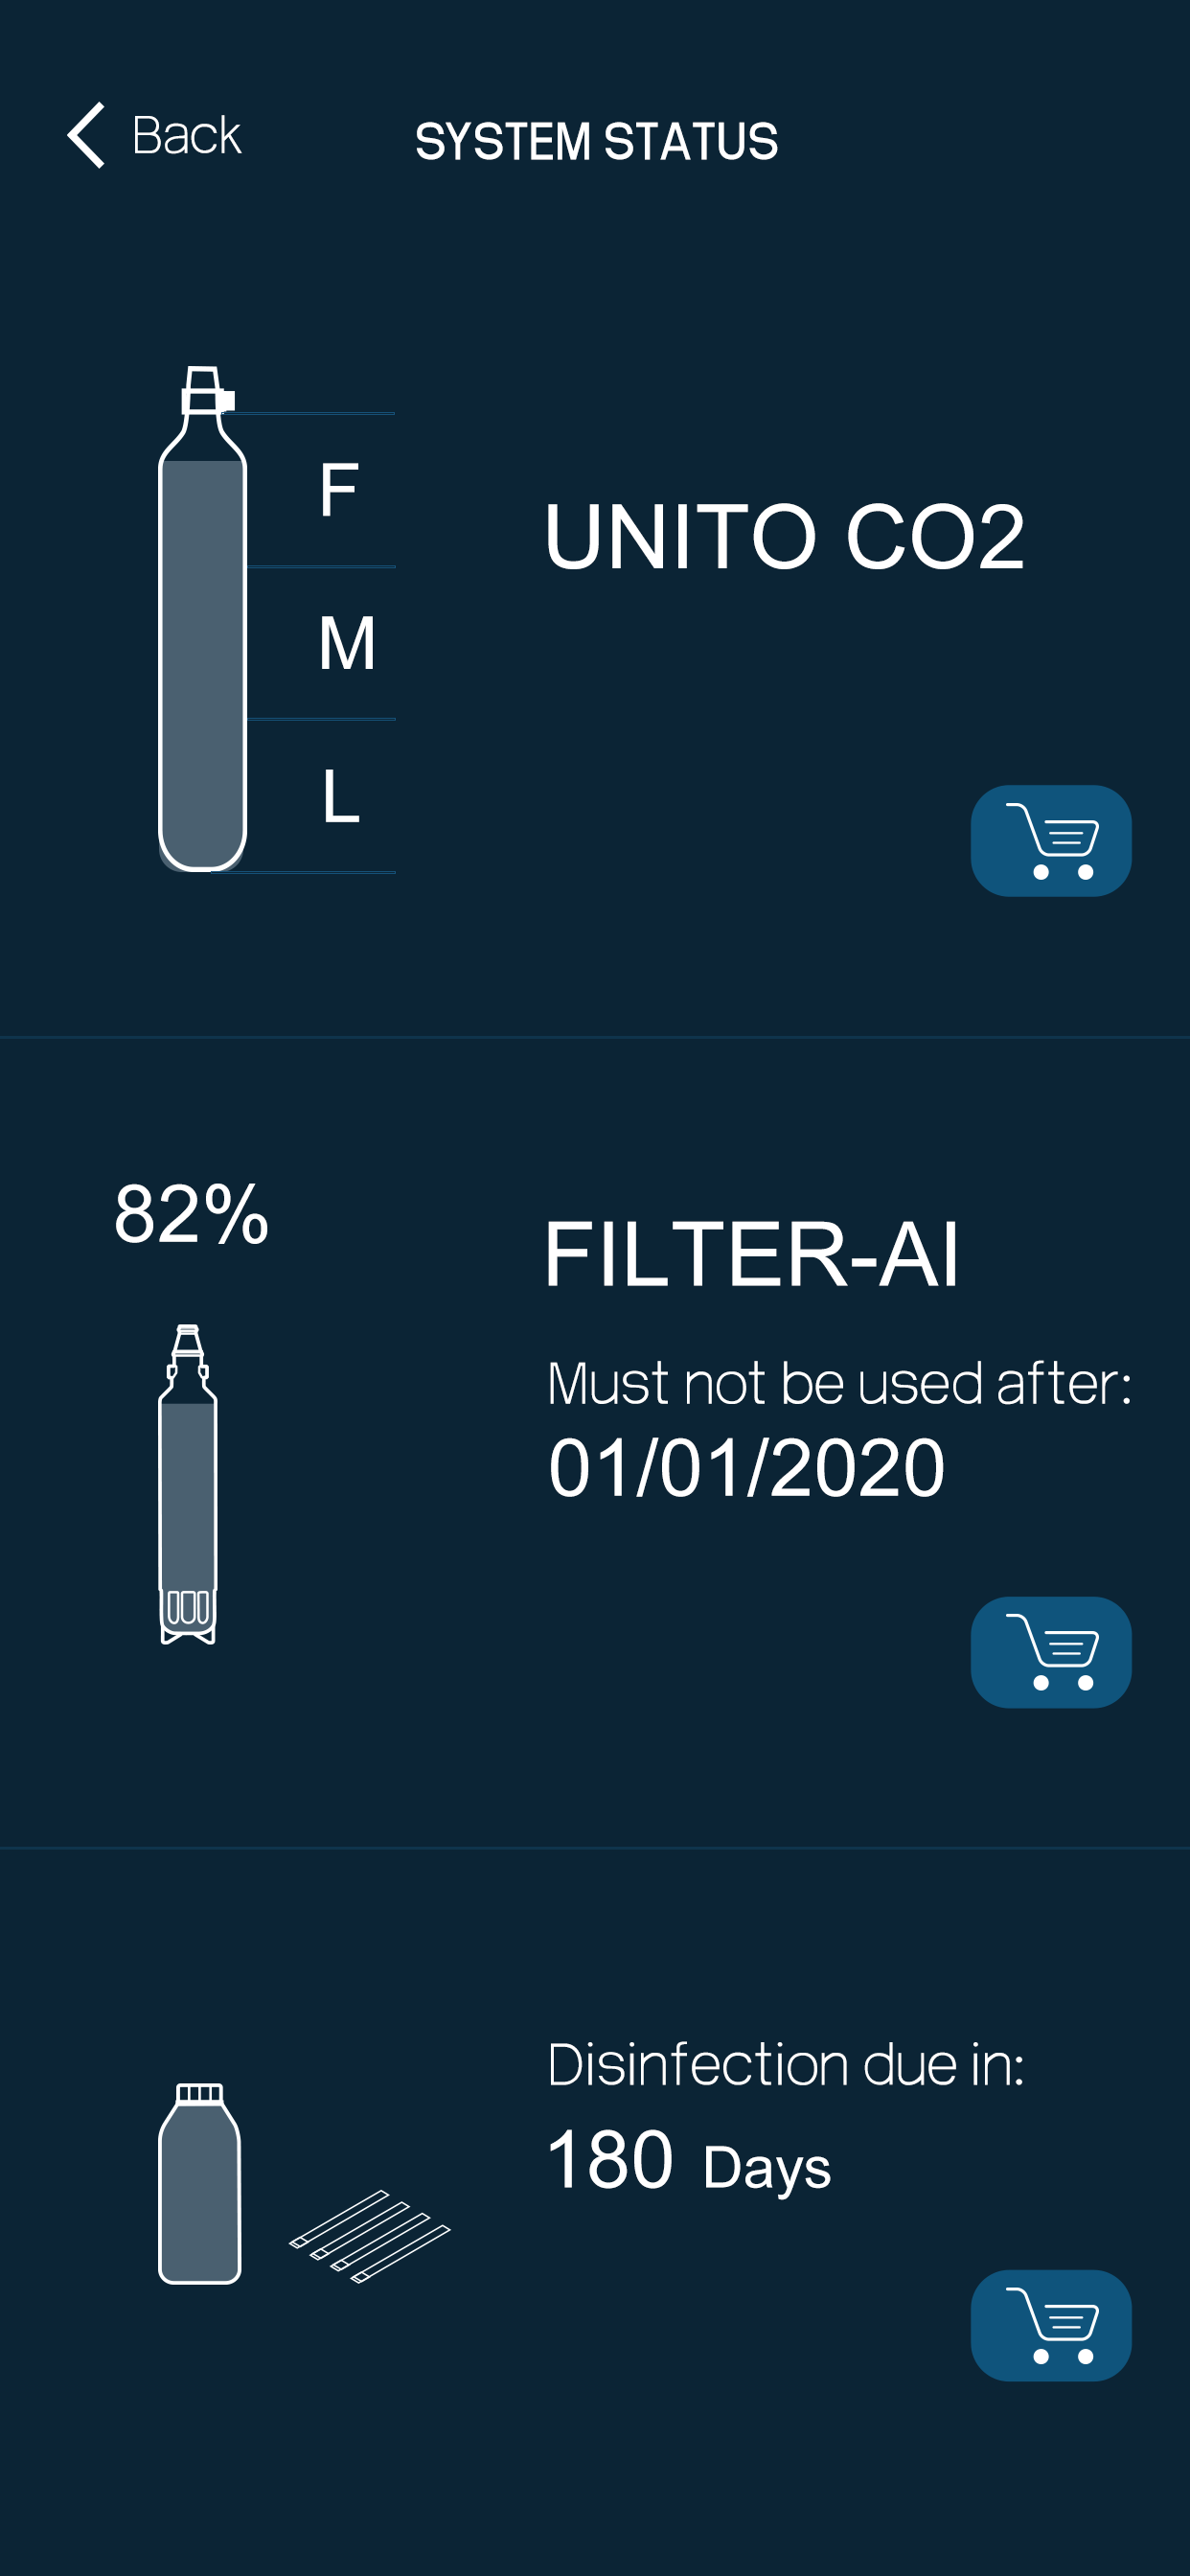Select the L level on CO2 gauge

pos(340,796)
